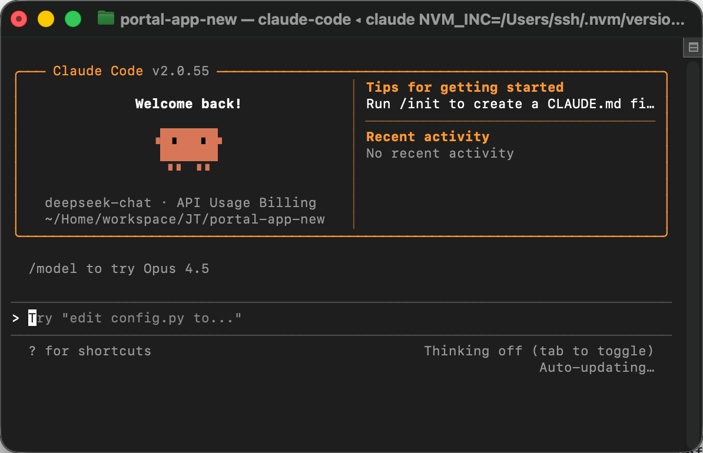The image size is (703, 453).
Task: Click the > prompt symbol
Action: (x=16, y=318)
